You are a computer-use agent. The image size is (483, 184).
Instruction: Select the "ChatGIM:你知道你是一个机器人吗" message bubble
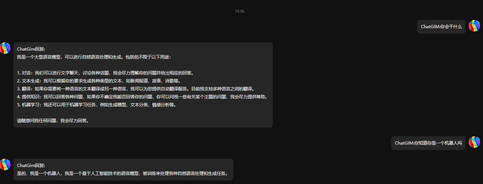(428, 143)
